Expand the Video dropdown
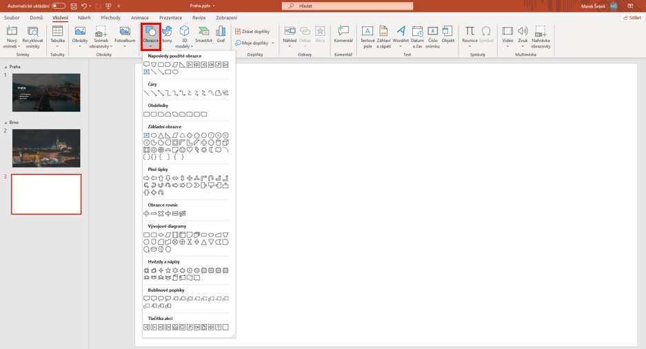The width and height of the screenshot is (646, 349). (x=507, y=46)
